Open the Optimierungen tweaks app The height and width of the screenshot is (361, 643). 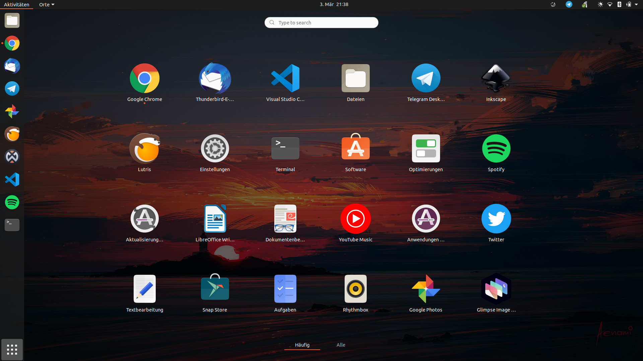pyautogui.click(x=426, y=148)
